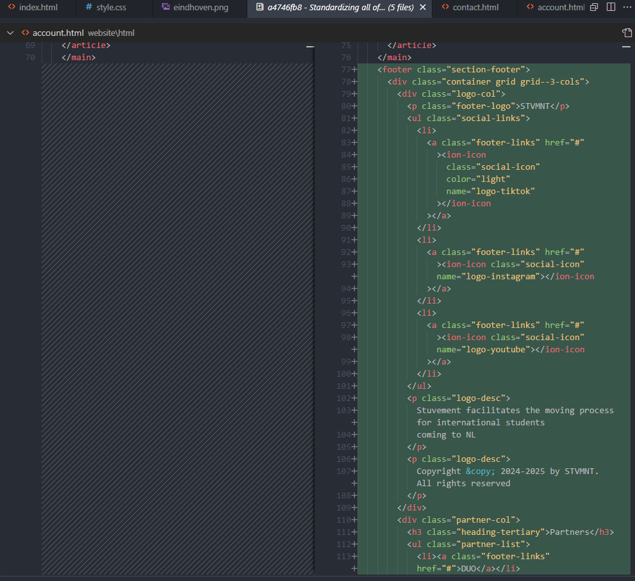Click the split editor icon
This screenshot has height=581, width=635.
(611, 8)
